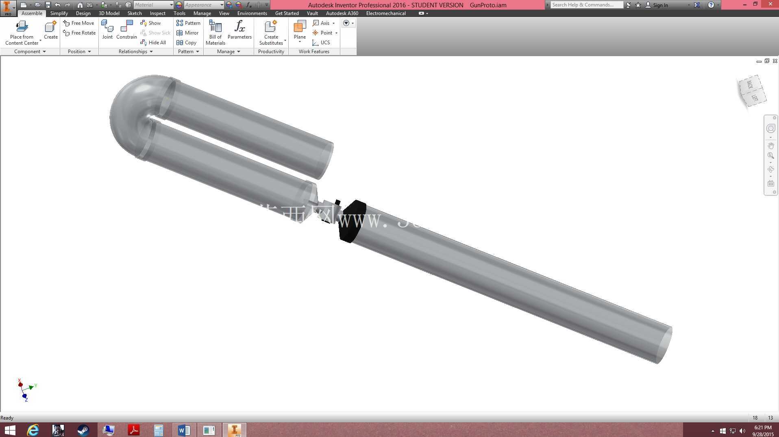The height and width of the screenshot is (437, 779).
Task: Open the Autodesk Exchange X icon
Action: pyautogui.click(x=697, y=5)
